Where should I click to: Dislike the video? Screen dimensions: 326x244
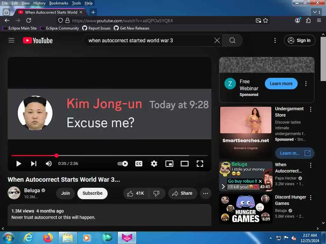pyautogui.click(x=157, y=193)
